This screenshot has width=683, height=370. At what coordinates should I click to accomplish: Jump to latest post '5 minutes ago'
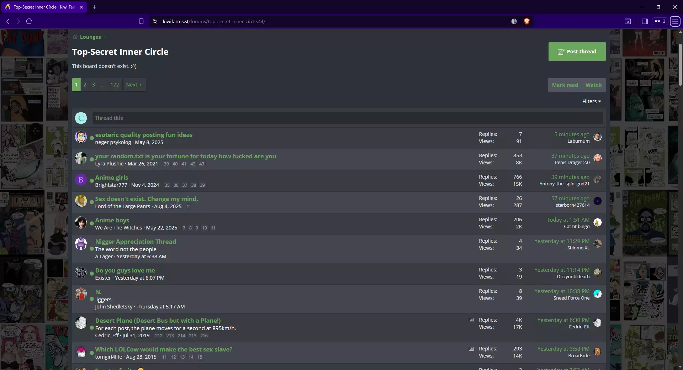click(x=572, y=134)
